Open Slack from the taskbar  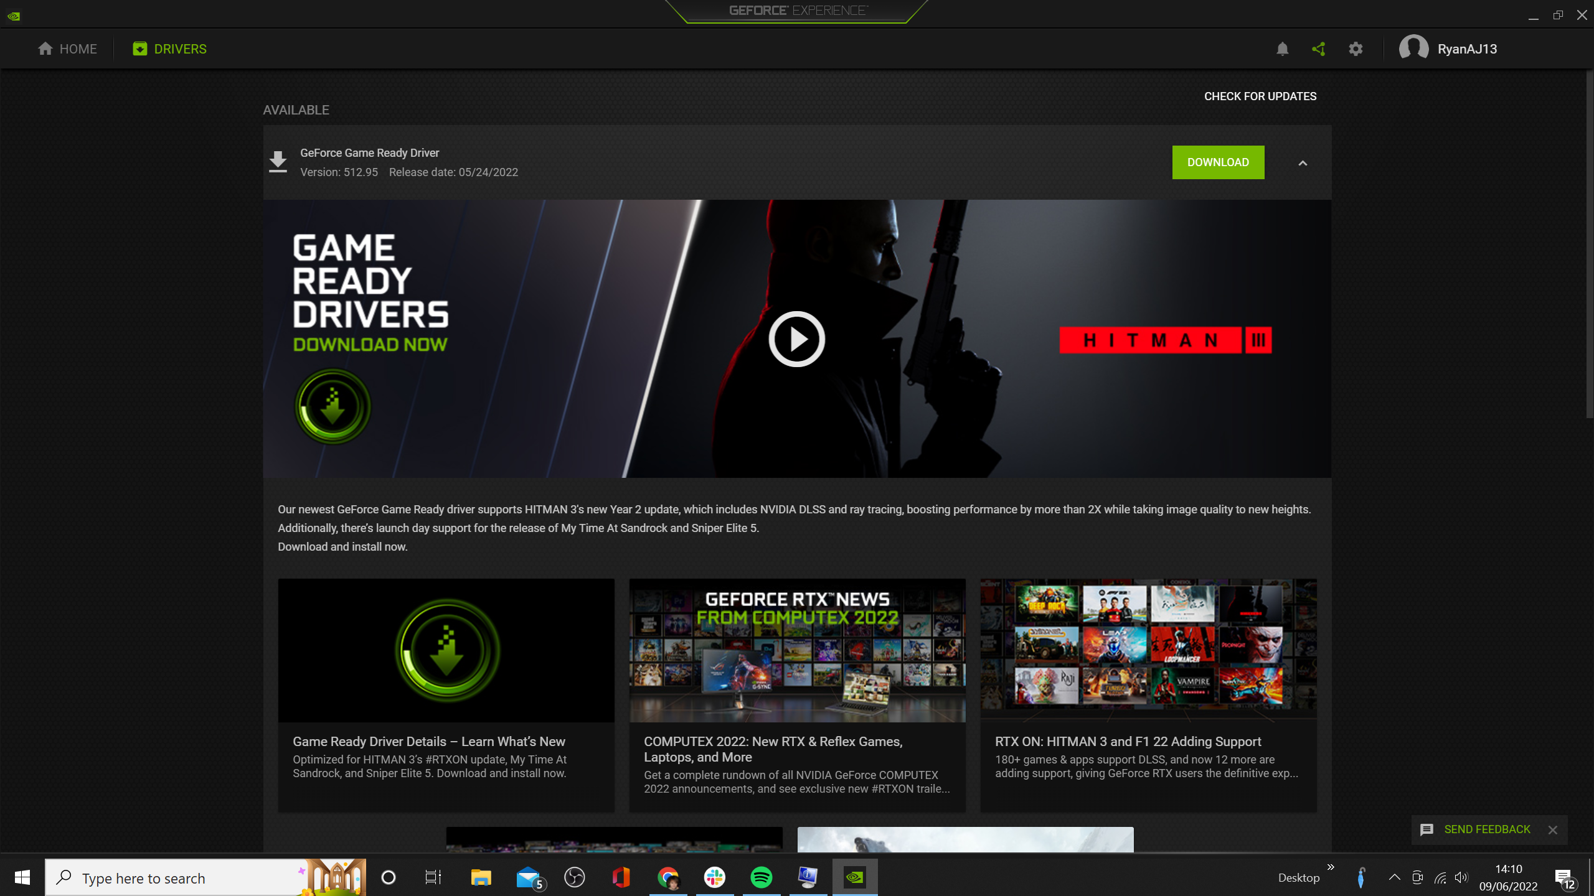pos(714,877)
